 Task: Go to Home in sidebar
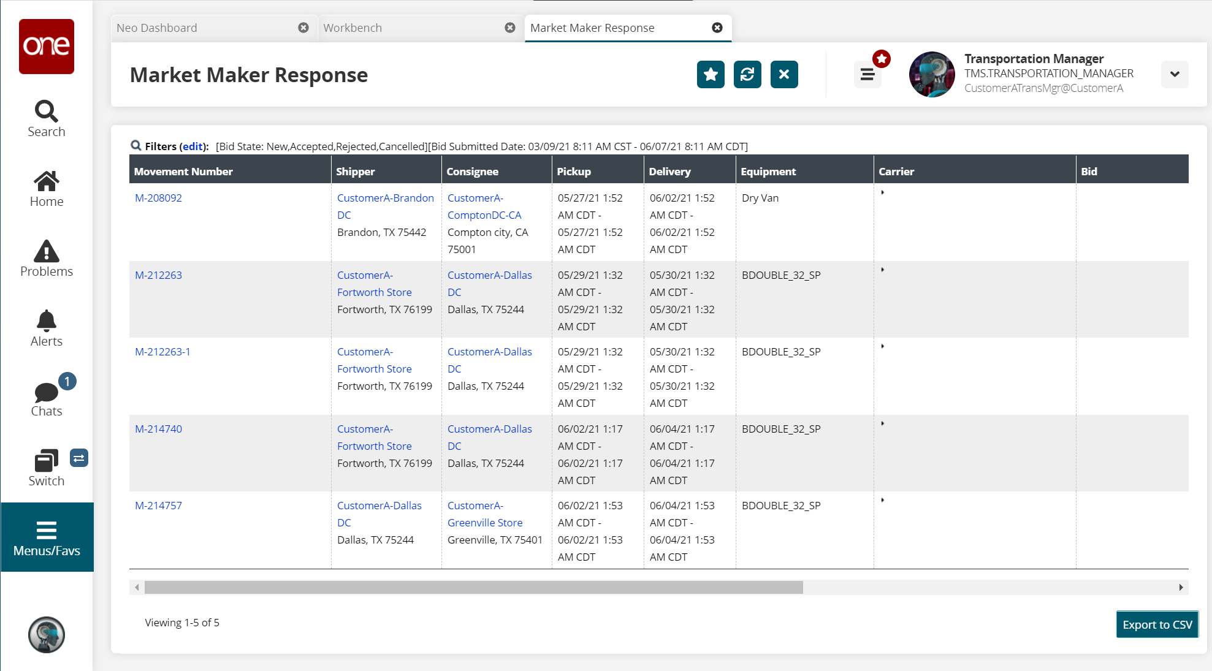click(47, 189)
